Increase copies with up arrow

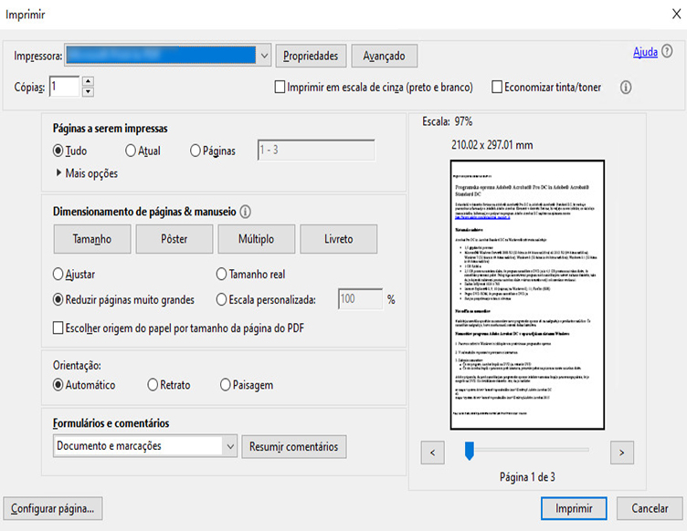click(88, 81)
